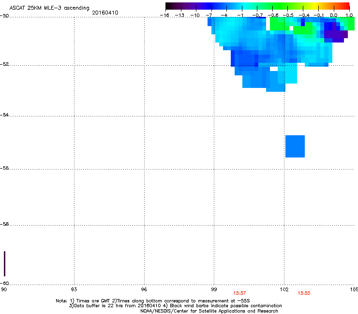Click the red time stamp '15:55'

[x=304, y=293]
